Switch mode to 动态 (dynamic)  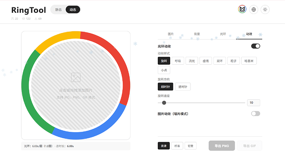tap(73, 9)
